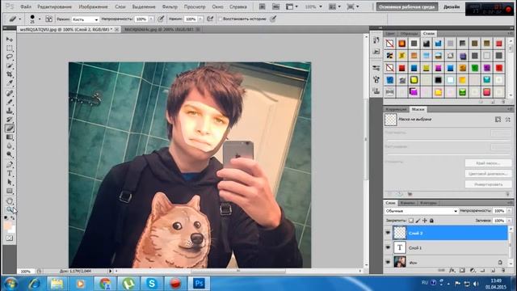Select the Crop tool
The image size is (517, 291).
click(x=10, y=74)
